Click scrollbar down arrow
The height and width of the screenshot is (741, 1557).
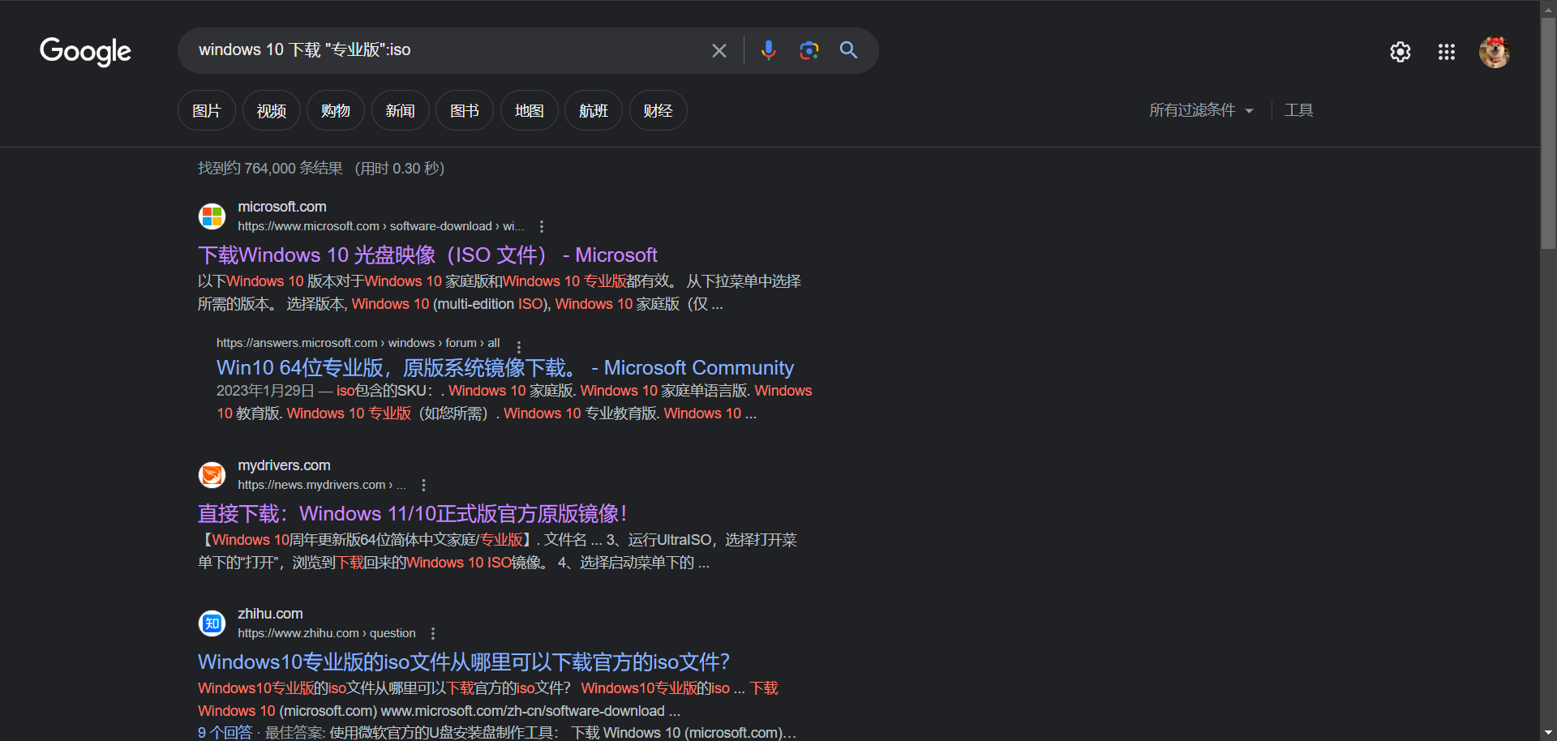point(1548,733)
